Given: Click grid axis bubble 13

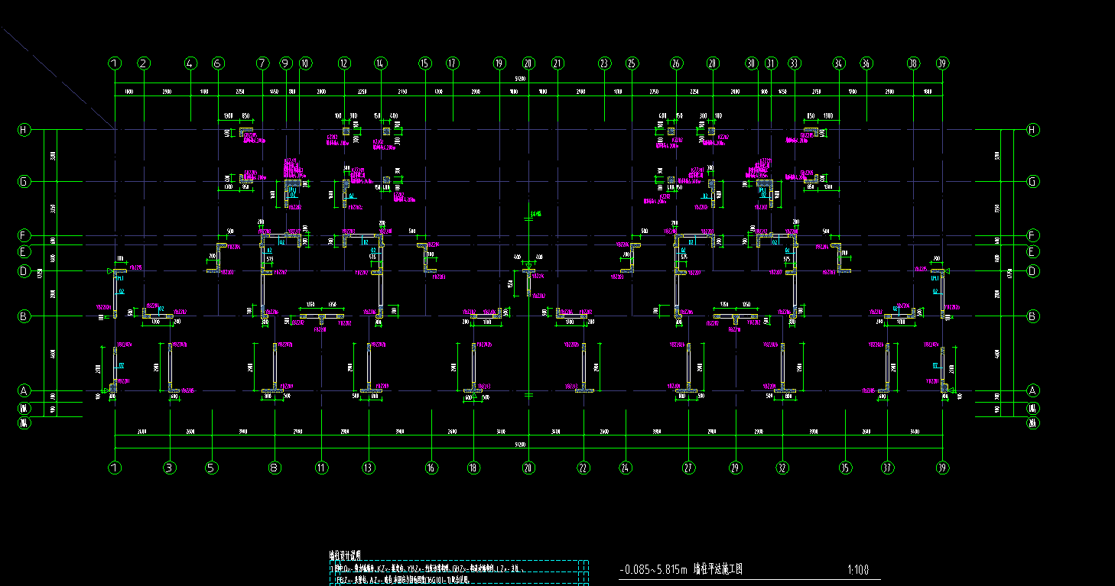Looking at the screenshot, I should point(369,468).
